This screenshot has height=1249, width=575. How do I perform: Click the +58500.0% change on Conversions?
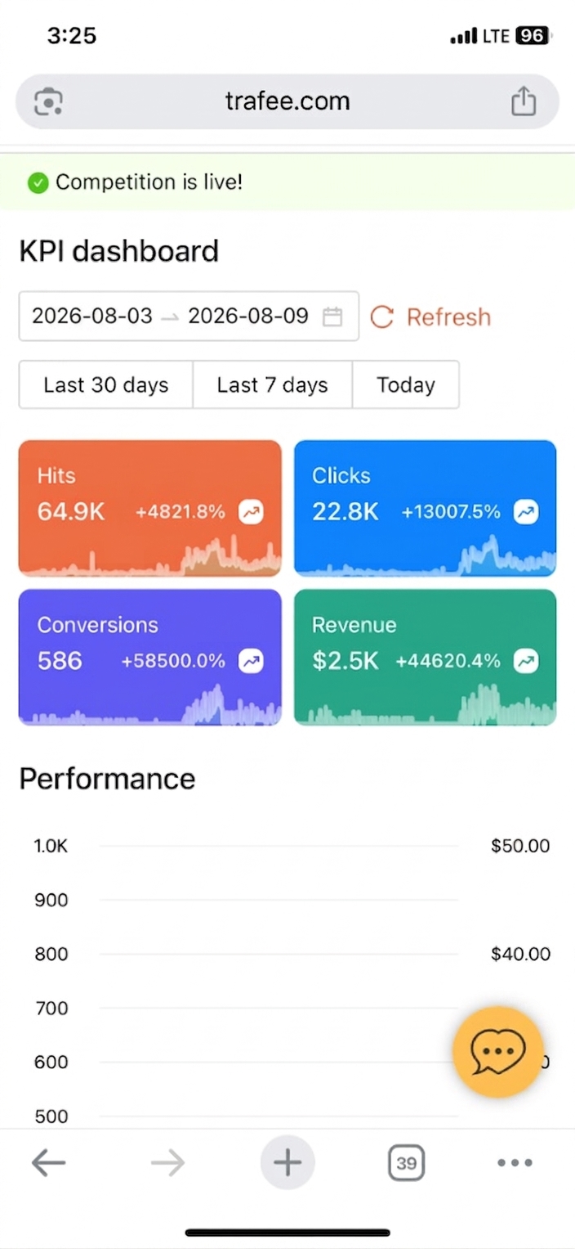click(173, 661)
